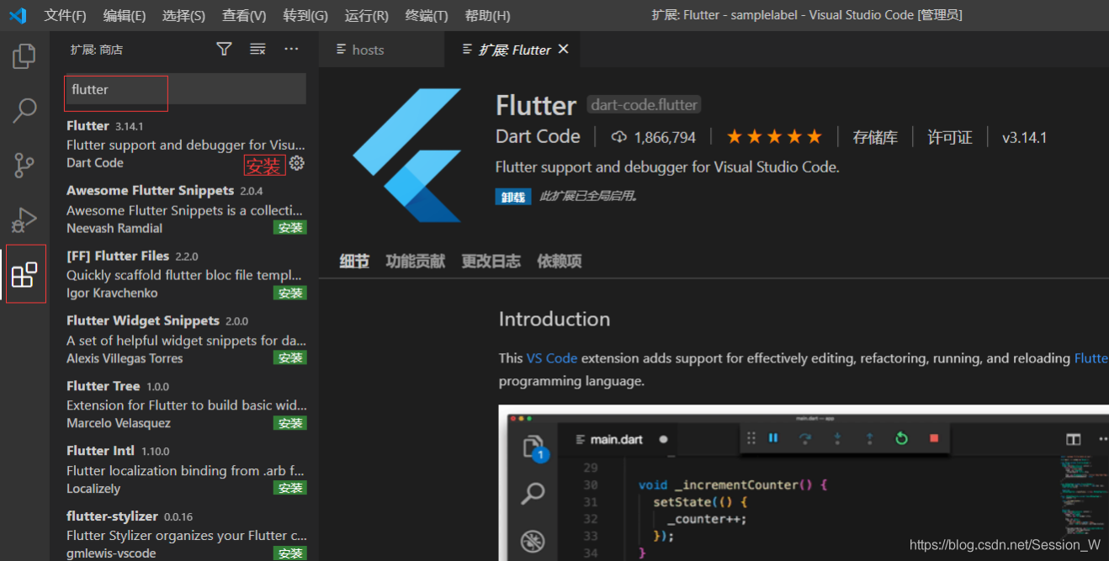Select Flutter Widget Snippets list entry
The width and height of the screenshot is (1109, 561).
[x=185, y=339]
